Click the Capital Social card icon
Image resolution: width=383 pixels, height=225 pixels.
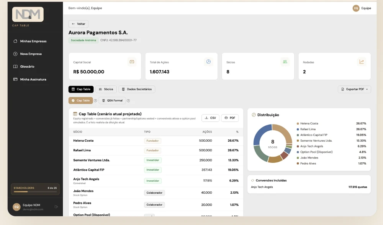click(132, 62)
